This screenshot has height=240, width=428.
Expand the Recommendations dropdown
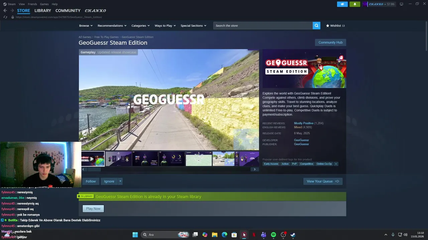pyautogui.click(x=112, y=26)
